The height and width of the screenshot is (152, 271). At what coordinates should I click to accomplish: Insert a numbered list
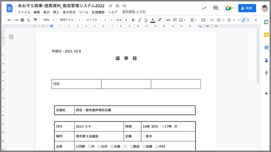(229, 20)
